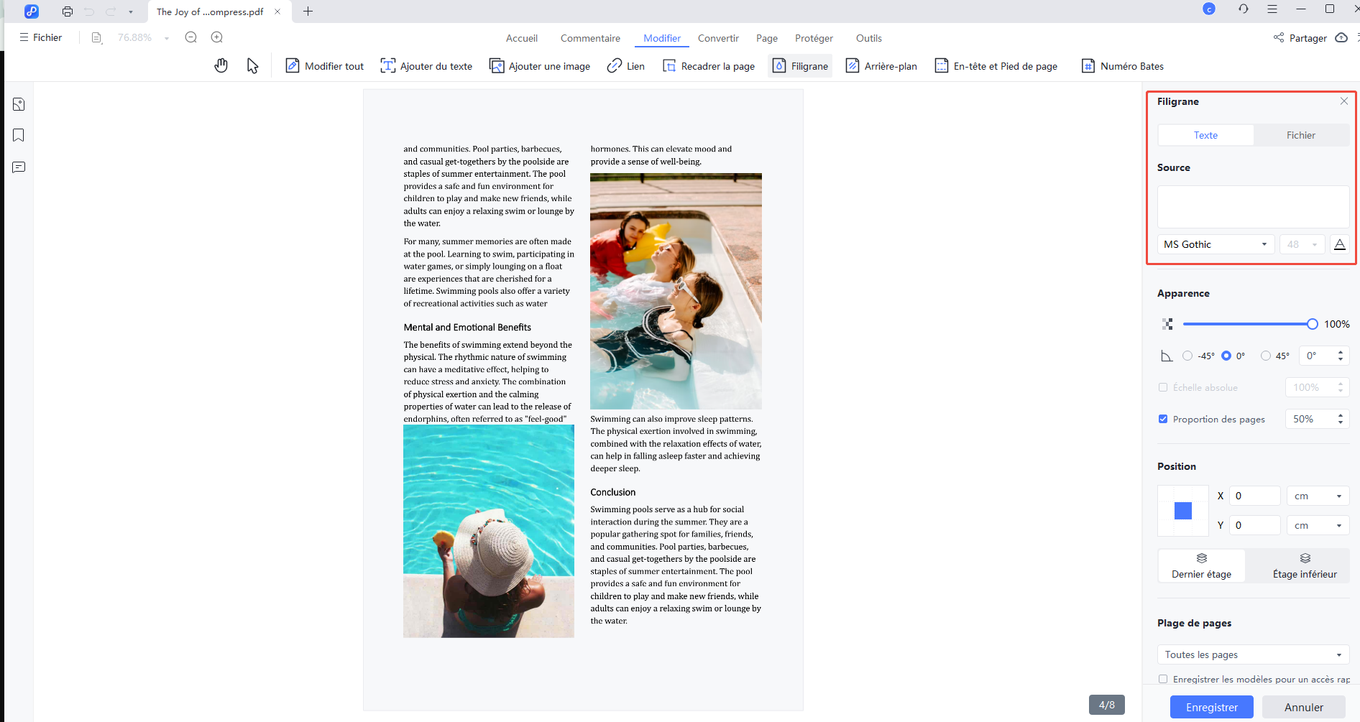This screenshot has height=722, width=1360.
Task: Select the -45° rotation radio button
Action: coord(1187,356)
